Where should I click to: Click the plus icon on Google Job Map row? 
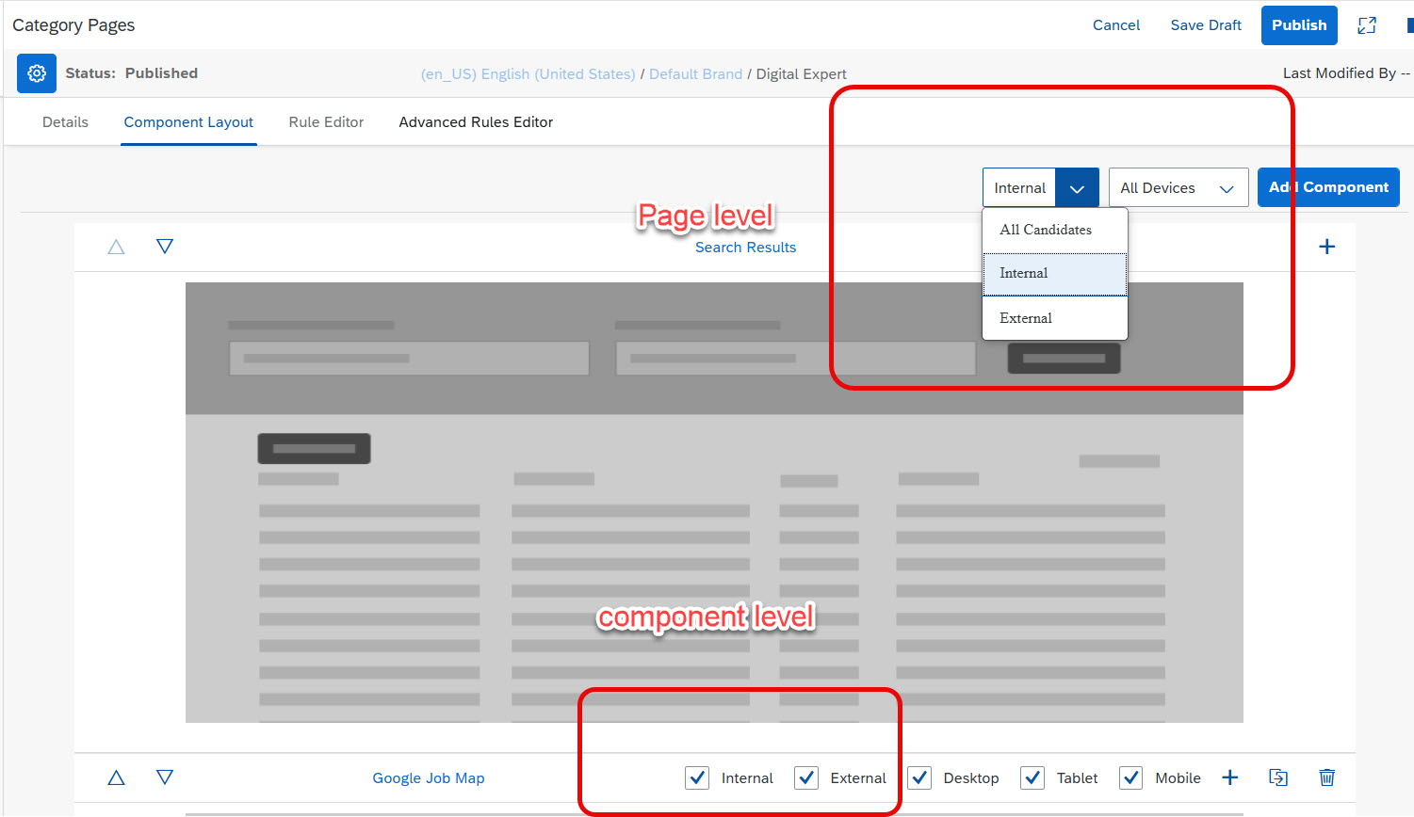1229,777
